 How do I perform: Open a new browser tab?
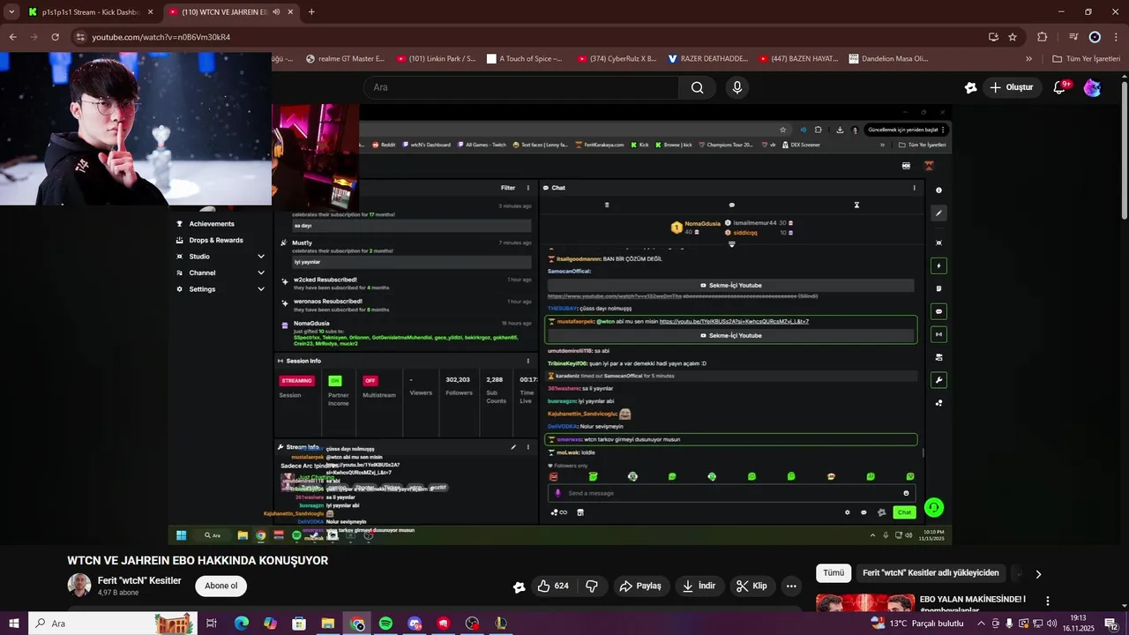[311, 12]
